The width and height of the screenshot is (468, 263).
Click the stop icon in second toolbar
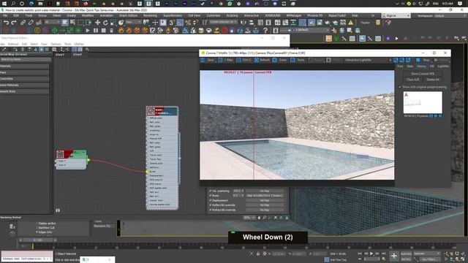[104, 30]
